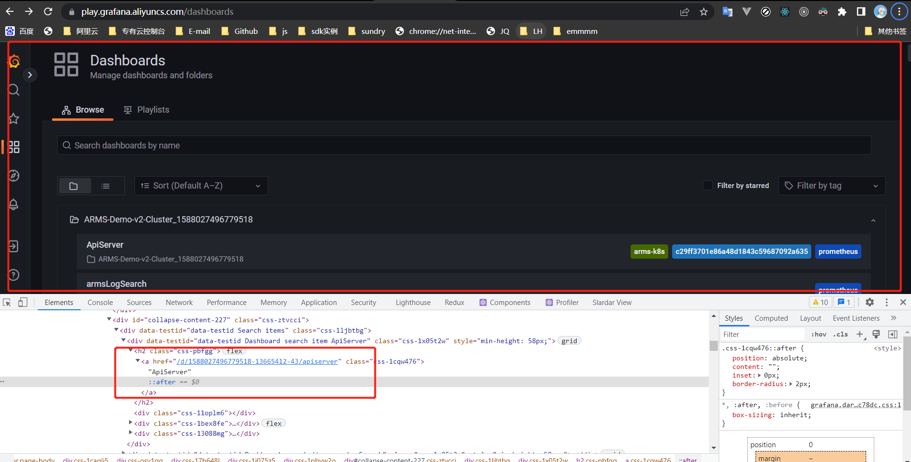This screenshot has height=462, width=911.
Task: Collapse the h2 css-pbfgg element node
Action: [x=131, y=350]
